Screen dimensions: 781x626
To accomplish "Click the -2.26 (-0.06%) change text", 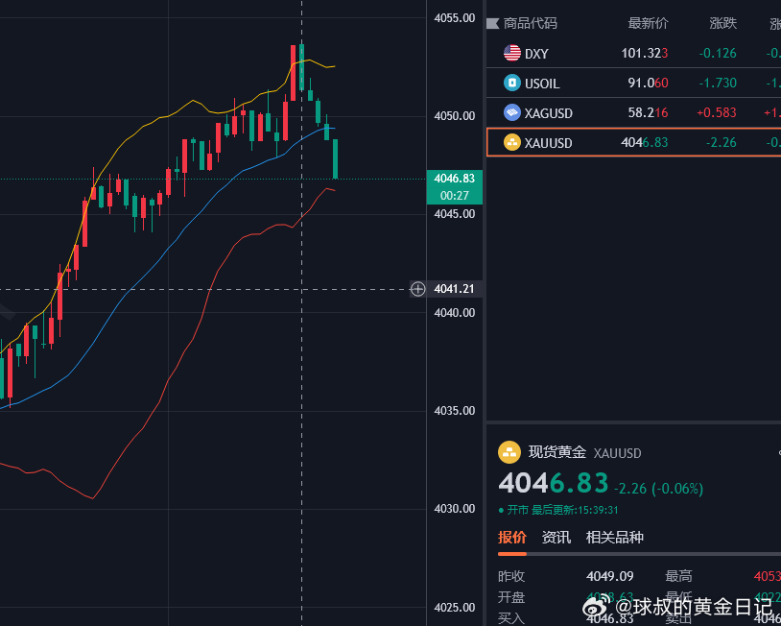I will point(658,489).
